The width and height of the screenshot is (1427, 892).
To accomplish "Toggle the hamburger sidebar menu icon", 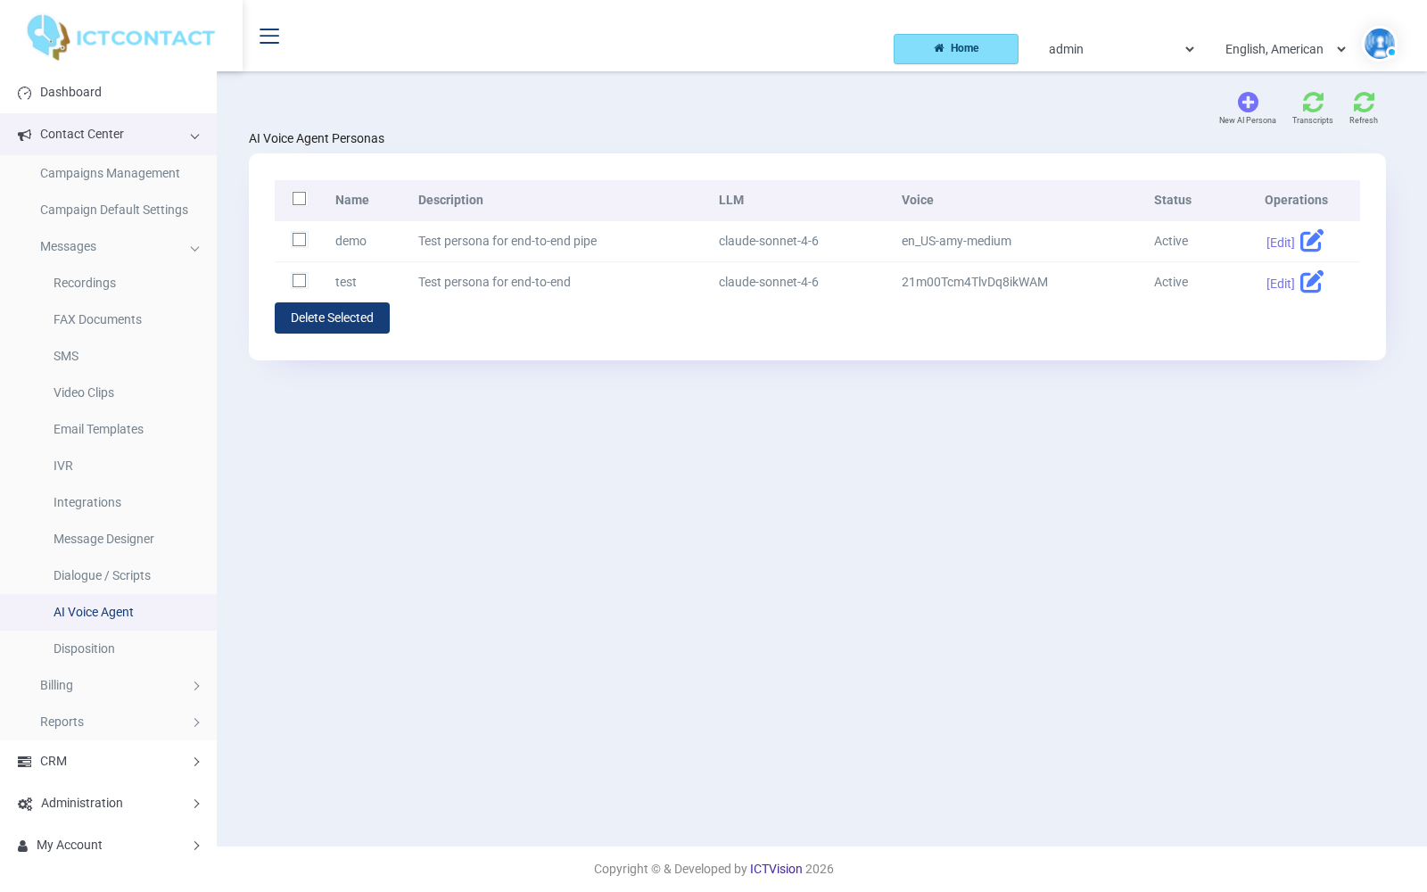I will point(269,36).
